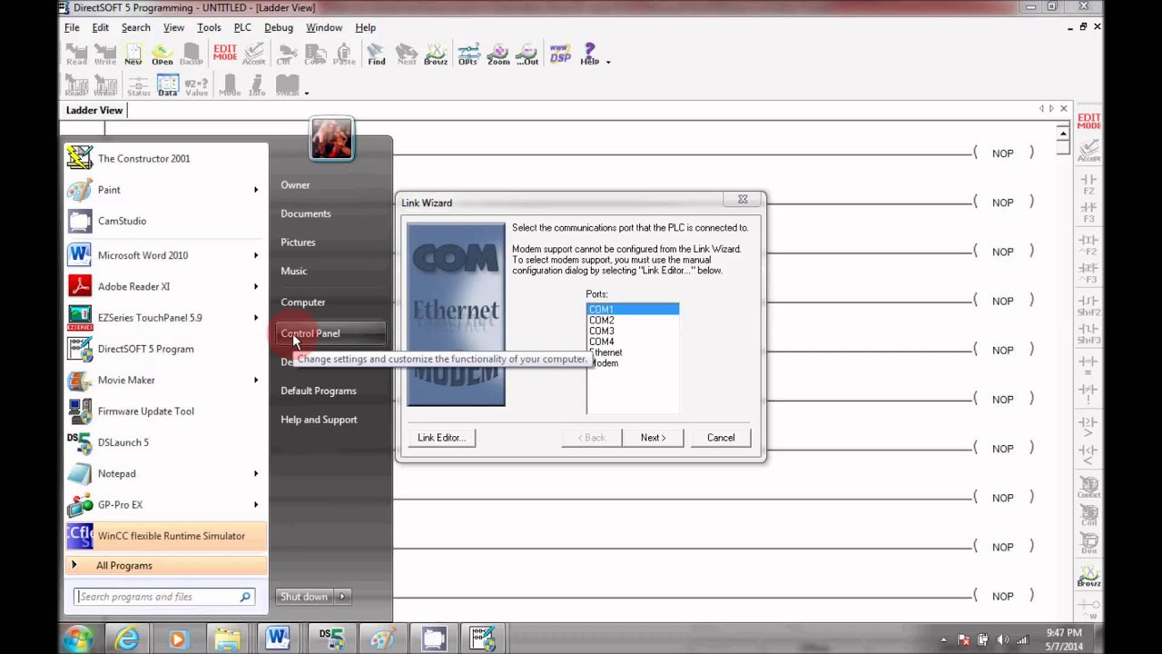Expand EZSeries TouchPanel 5.9 jump list arrow
Image resolution: width=1162 pixels, height=654 pixels.
click(x=256, y=318)
